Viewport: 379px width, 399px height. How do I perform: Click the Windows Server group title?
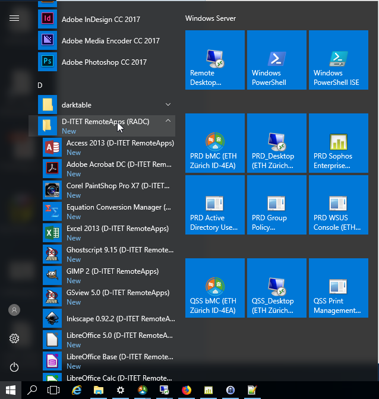pyautogui.click(x=210, y=18)
